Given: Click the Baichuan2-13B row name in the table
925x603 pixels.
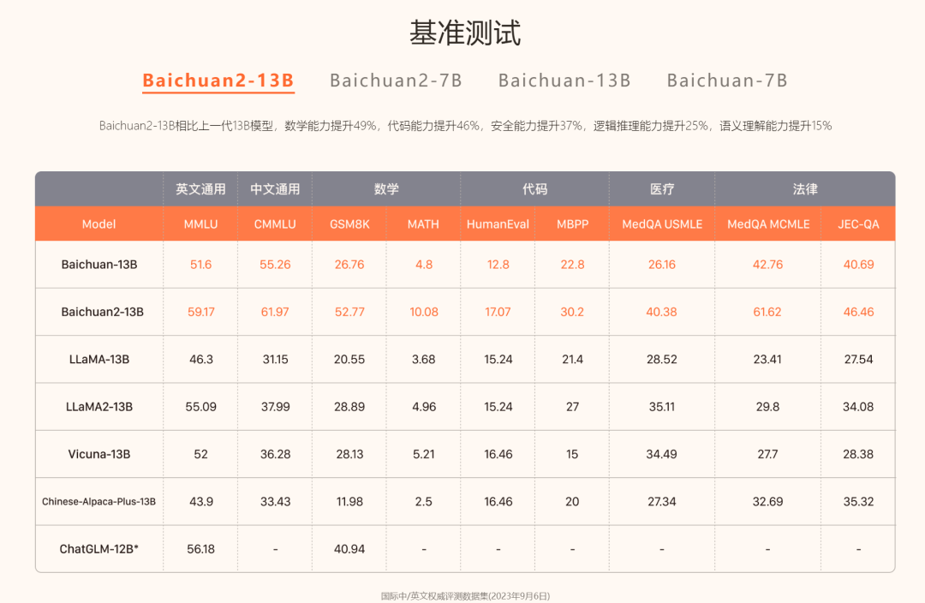Looking at the screenshot, I should [103, 312].
